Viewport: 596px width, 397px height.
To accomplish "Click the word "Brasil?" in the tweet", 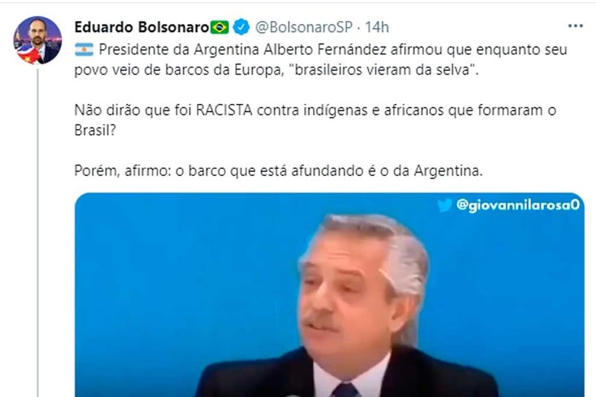I will pyautogui.click(x=95, y=130).
